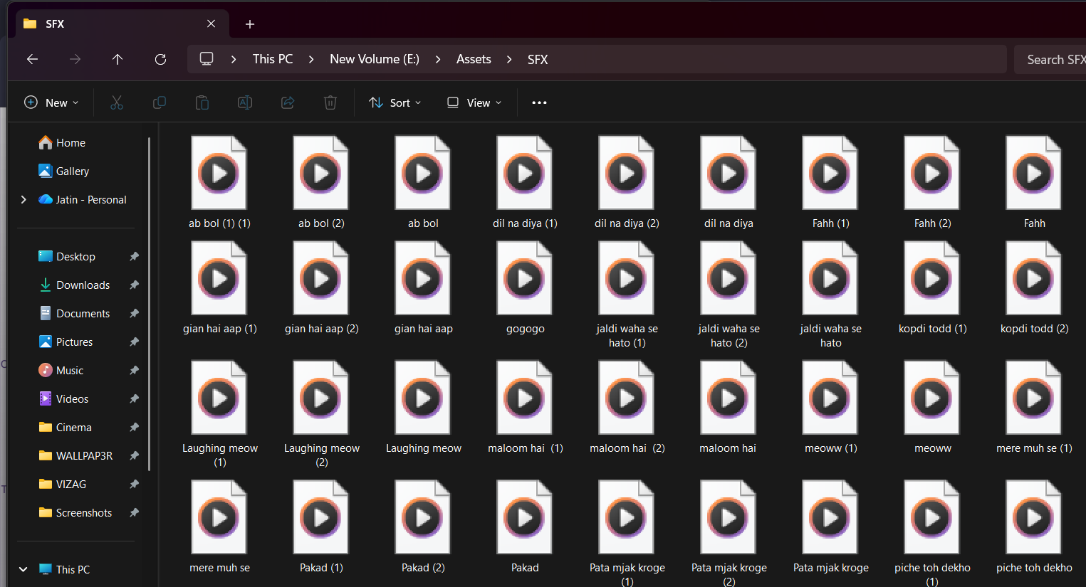This screenshot has width=1086, height=587.
Task: Open the Sort dropdown menu
Action: [x=395, y=102]
